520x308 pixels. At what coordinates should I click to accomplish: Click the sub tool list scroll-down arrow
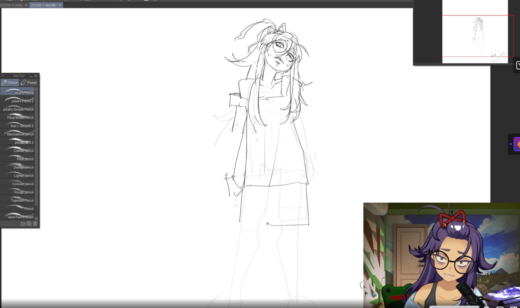click(36, 218)
